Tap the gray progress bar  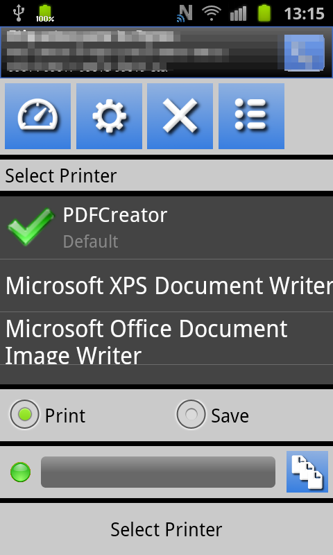tap(158, 472)
